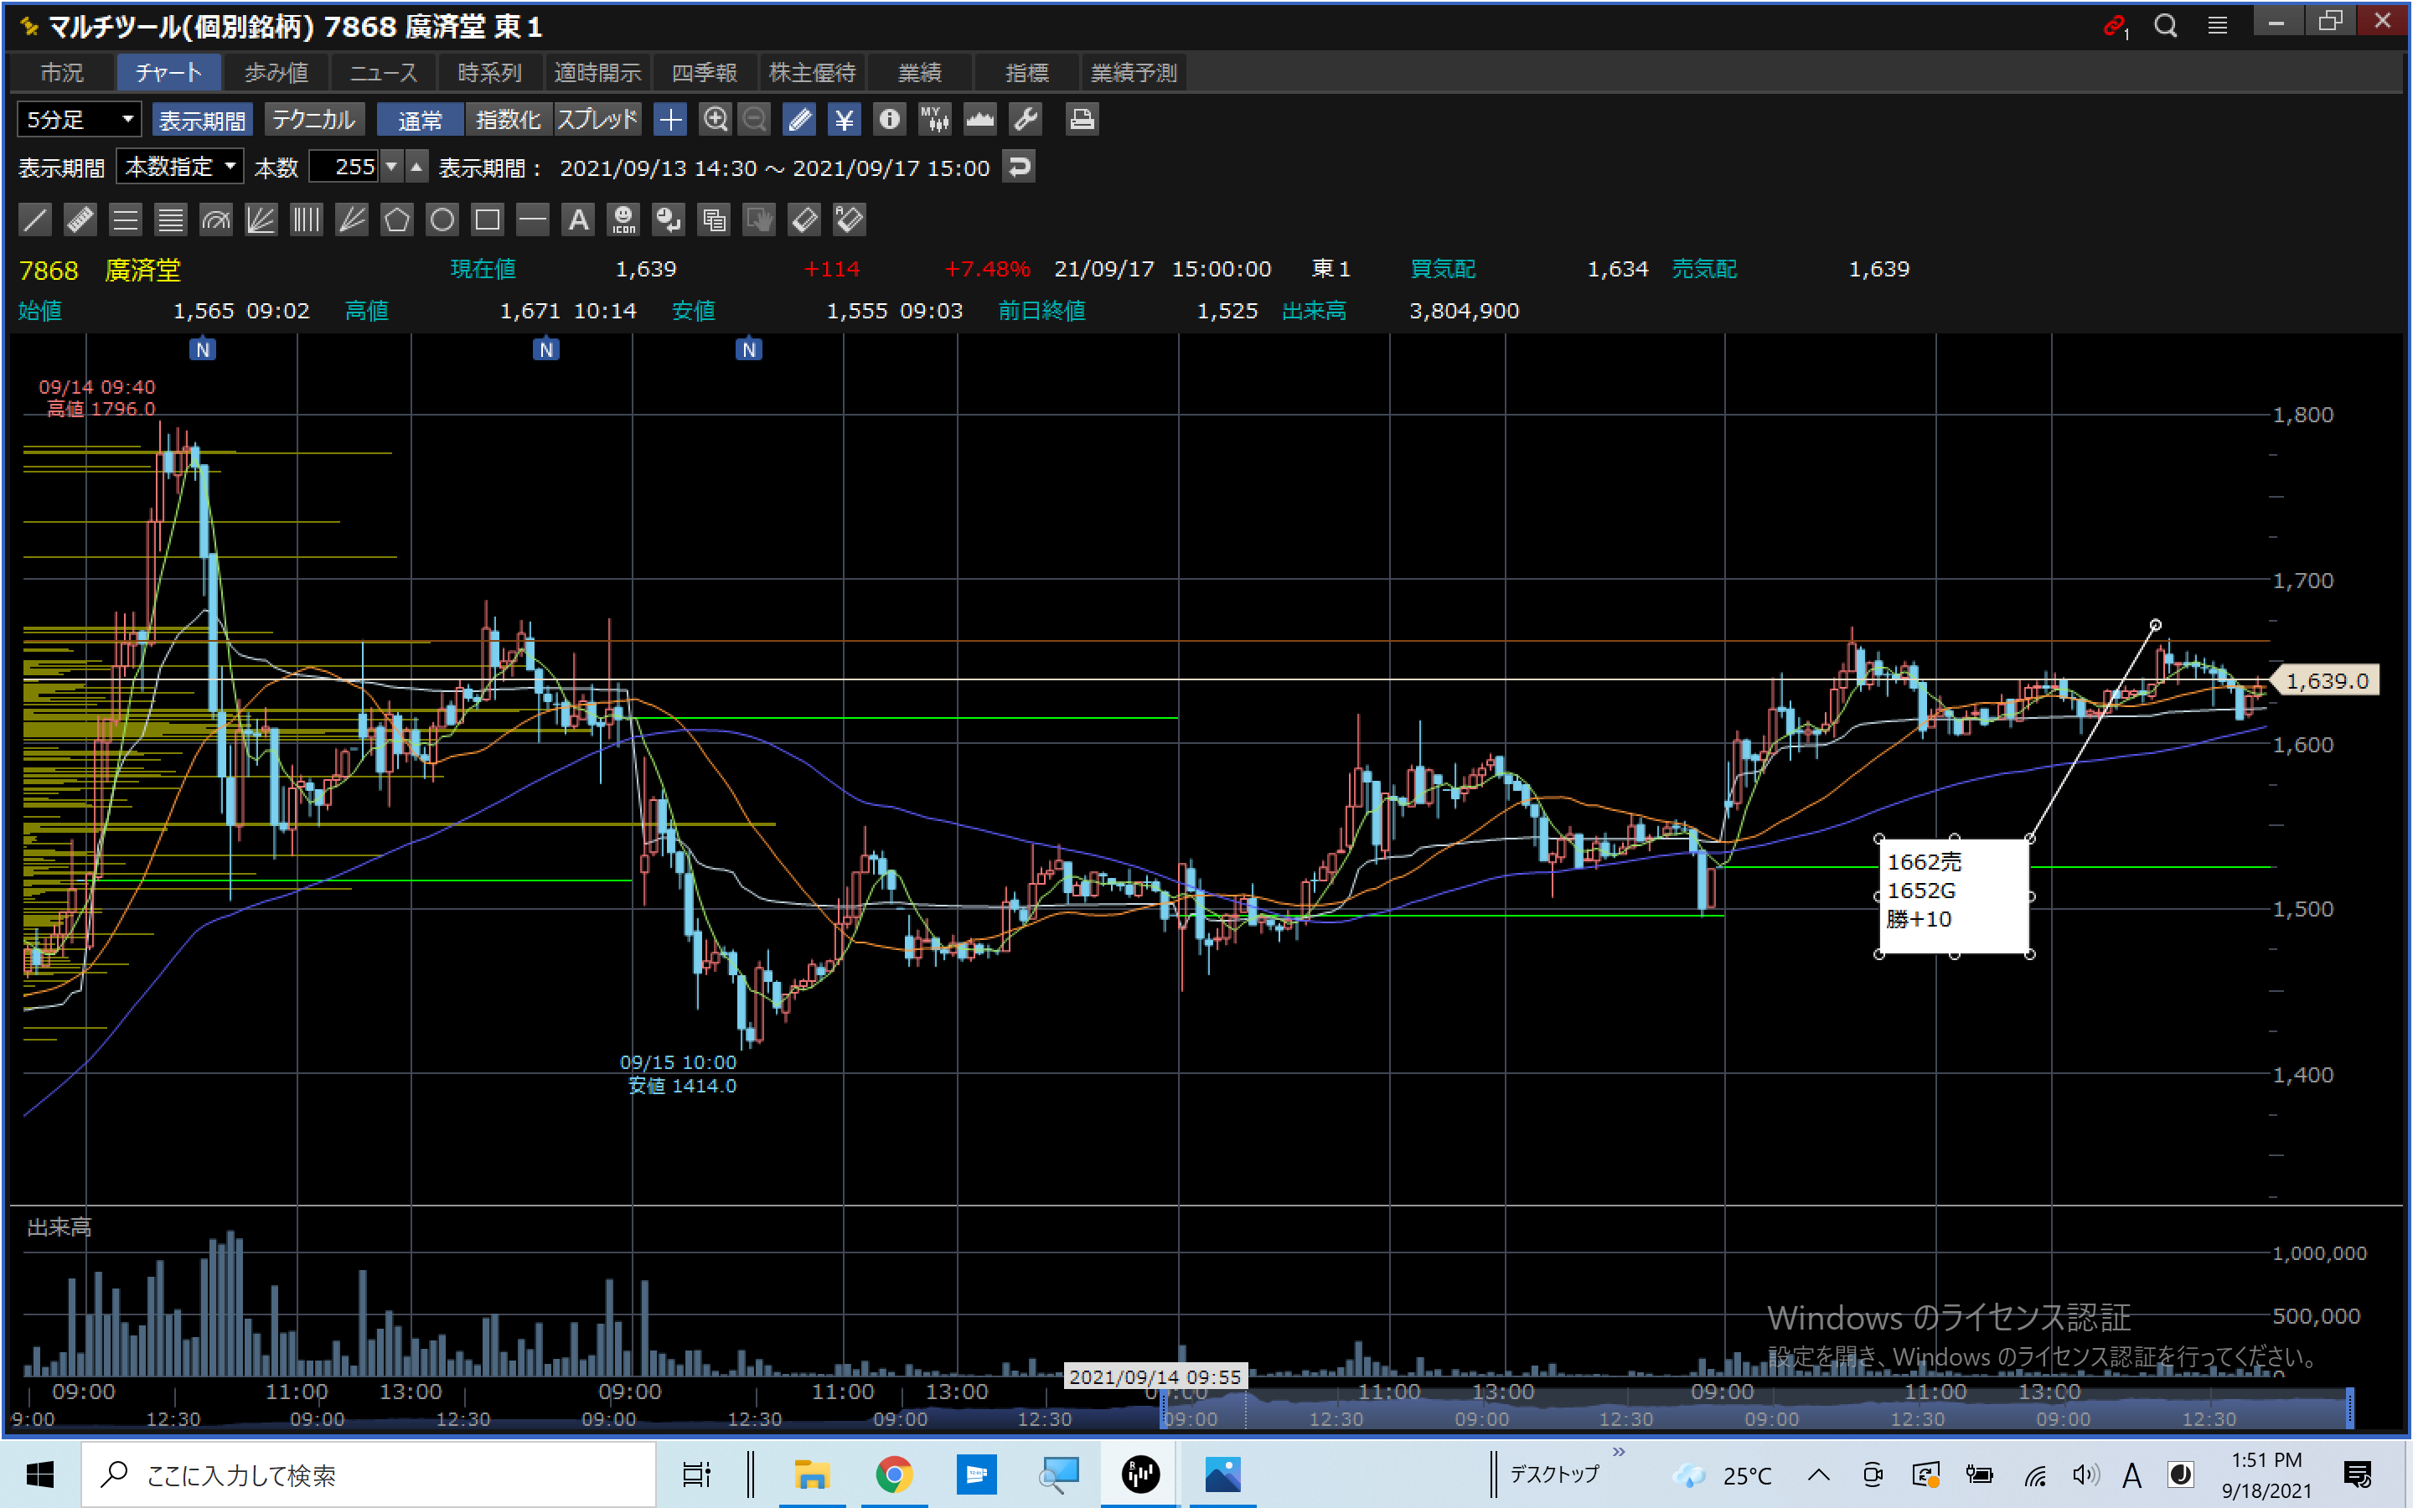This screenshot has height=1508, width=2413.
Task: Select the 指数化 chart mode button
Action: [x=508, y=120]
